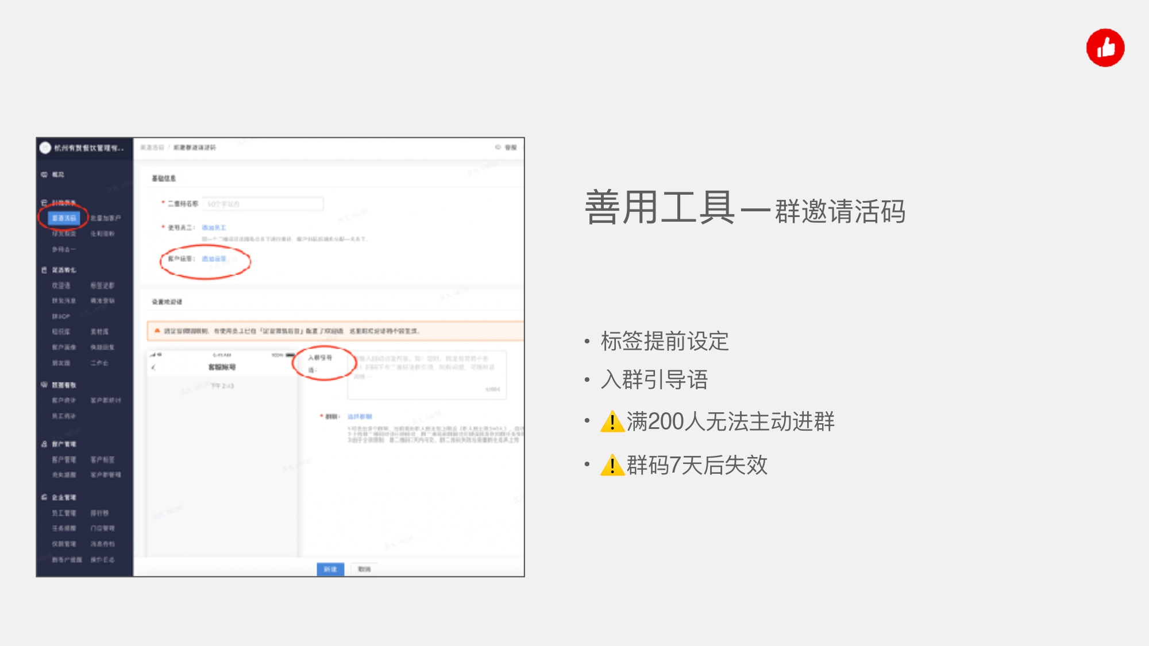Click the back arrow in phone preview
This screenshot has height=646, width=1149.
click(153, 368)
